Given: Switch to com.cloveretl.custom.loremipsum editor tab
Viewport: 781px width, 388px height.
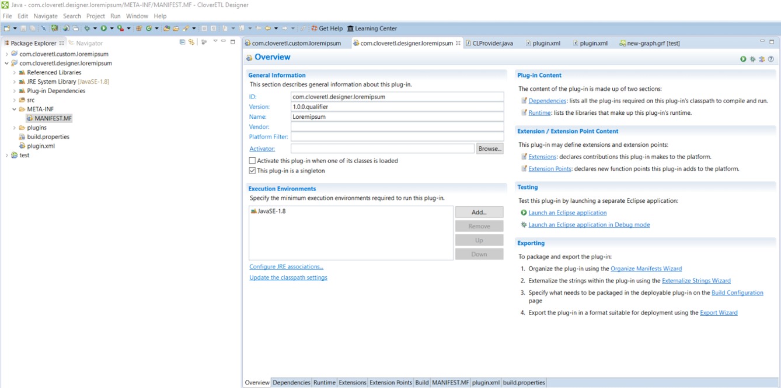Looking at the screenshot, I should pyautogui.click(x=297, y=43).
